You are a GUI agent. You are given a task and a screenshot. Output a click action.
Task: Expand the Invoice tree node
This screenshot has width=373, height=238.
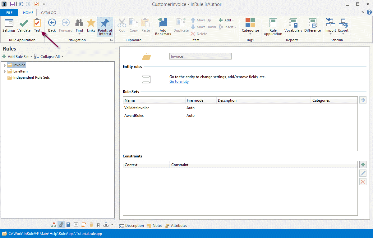tap(5, 65)
